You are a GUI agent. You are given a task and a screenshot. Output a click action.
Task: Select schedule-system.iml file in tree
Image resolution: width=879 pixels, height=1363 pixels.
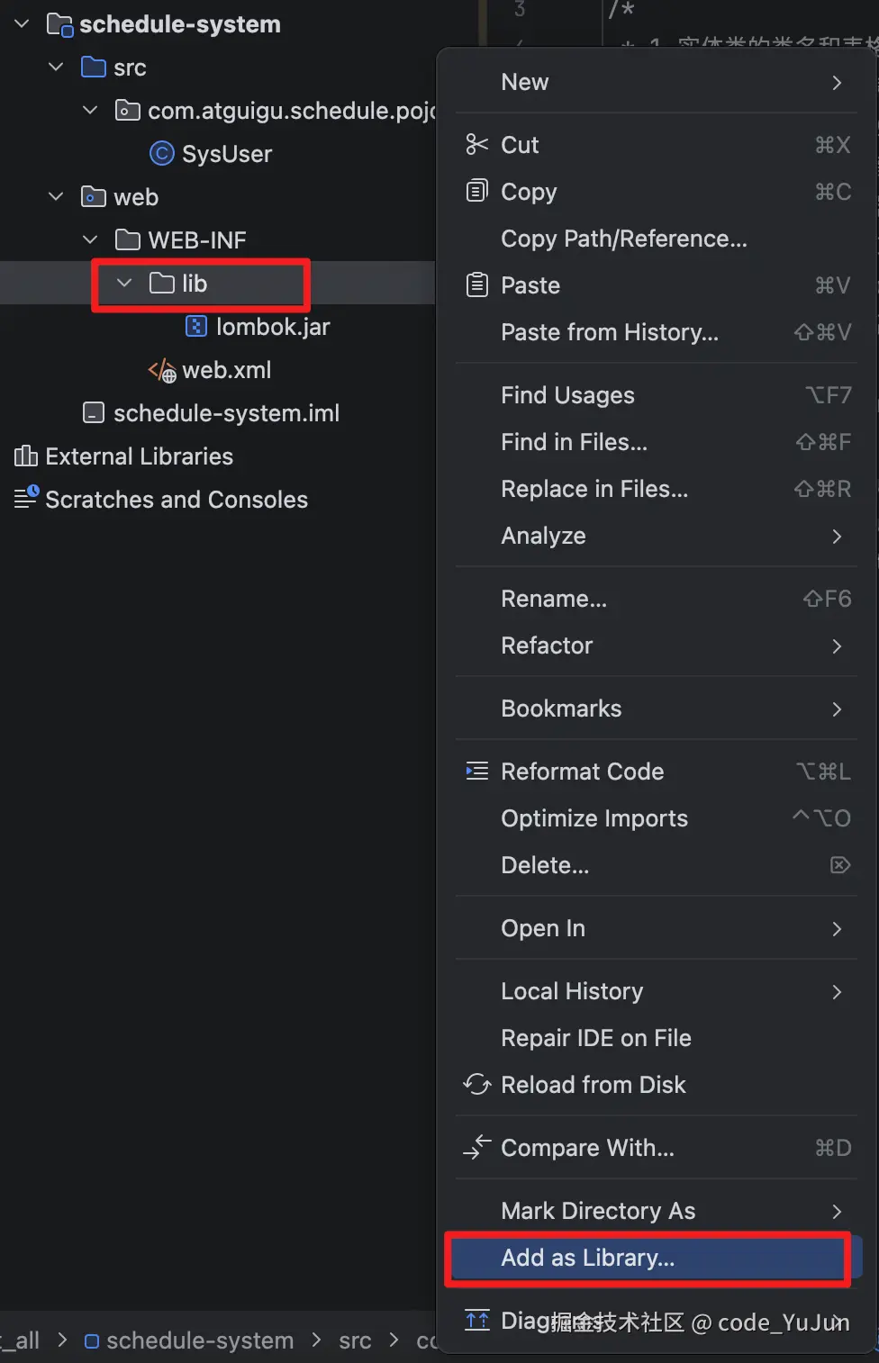(x=225, y=413)
